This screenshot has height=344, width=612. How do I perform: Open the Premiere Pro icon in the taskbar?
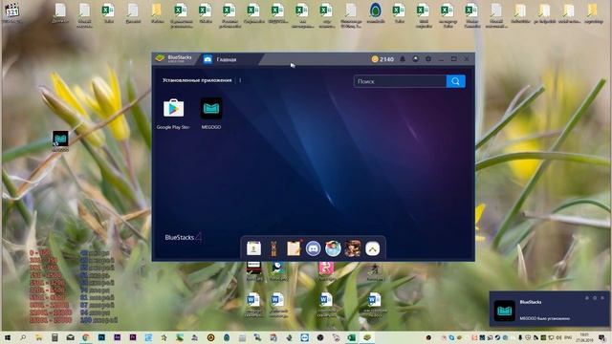tap(133, 337)
